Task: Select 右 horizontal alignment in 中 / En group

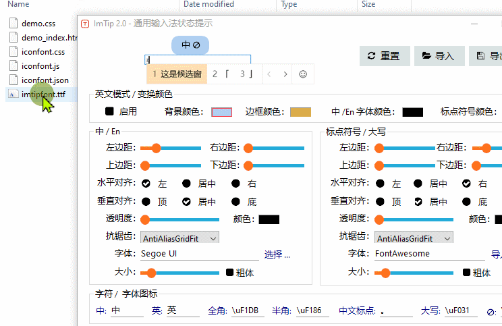Action: click(235, 184)
